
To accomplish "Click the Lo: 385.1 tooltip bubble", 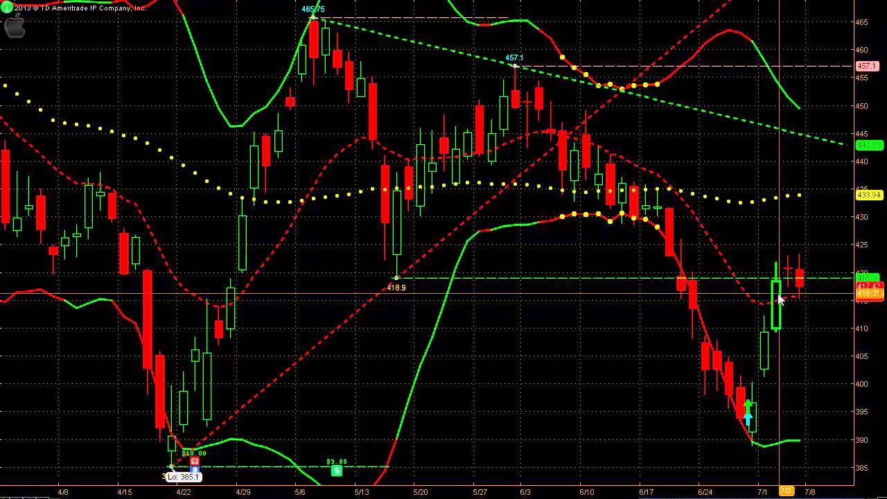I will (183, 477).
